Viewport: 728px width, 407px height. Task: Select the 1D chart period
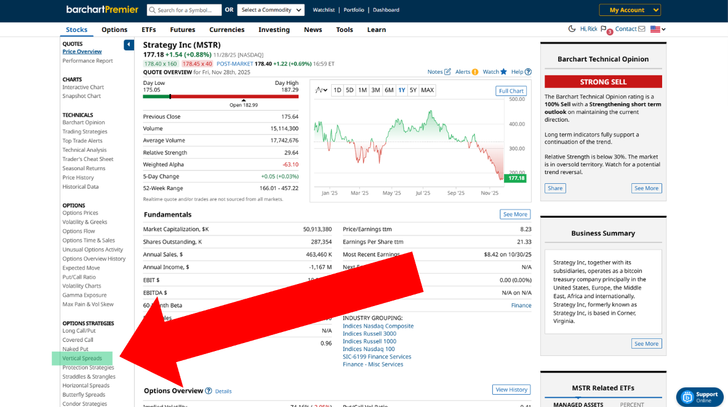tap(337, 90)
